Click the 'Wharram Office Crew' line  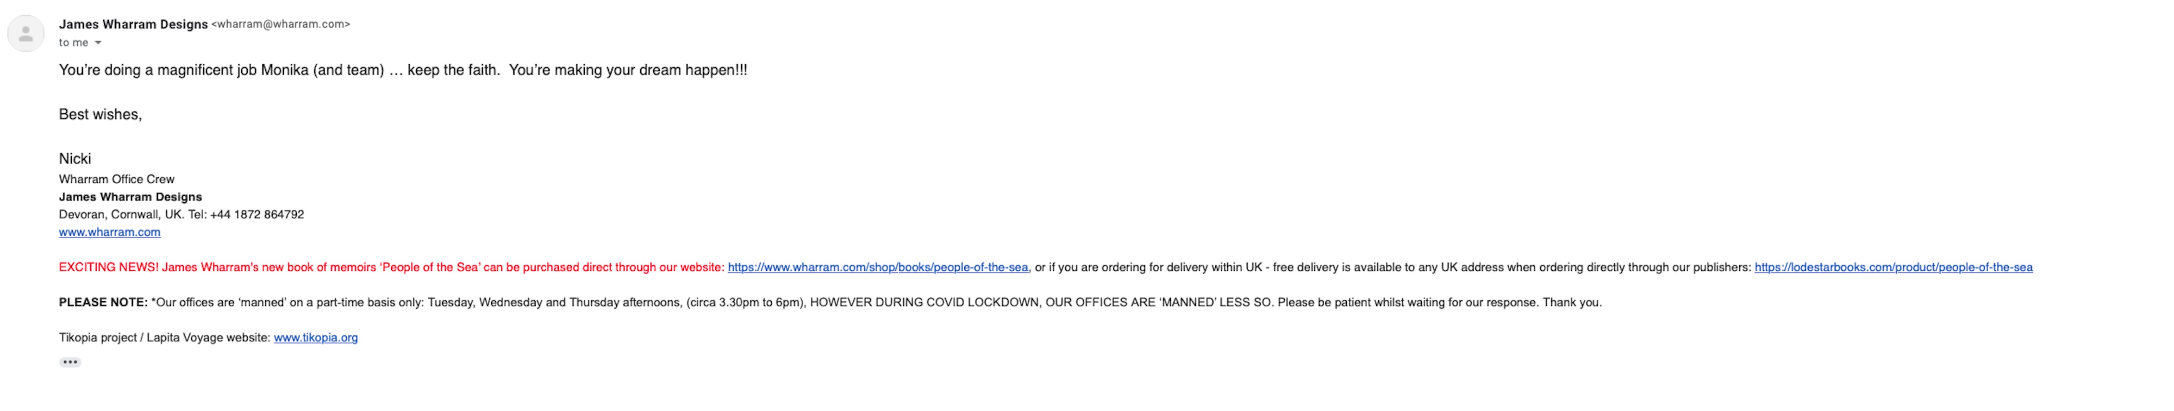point(117,179)
